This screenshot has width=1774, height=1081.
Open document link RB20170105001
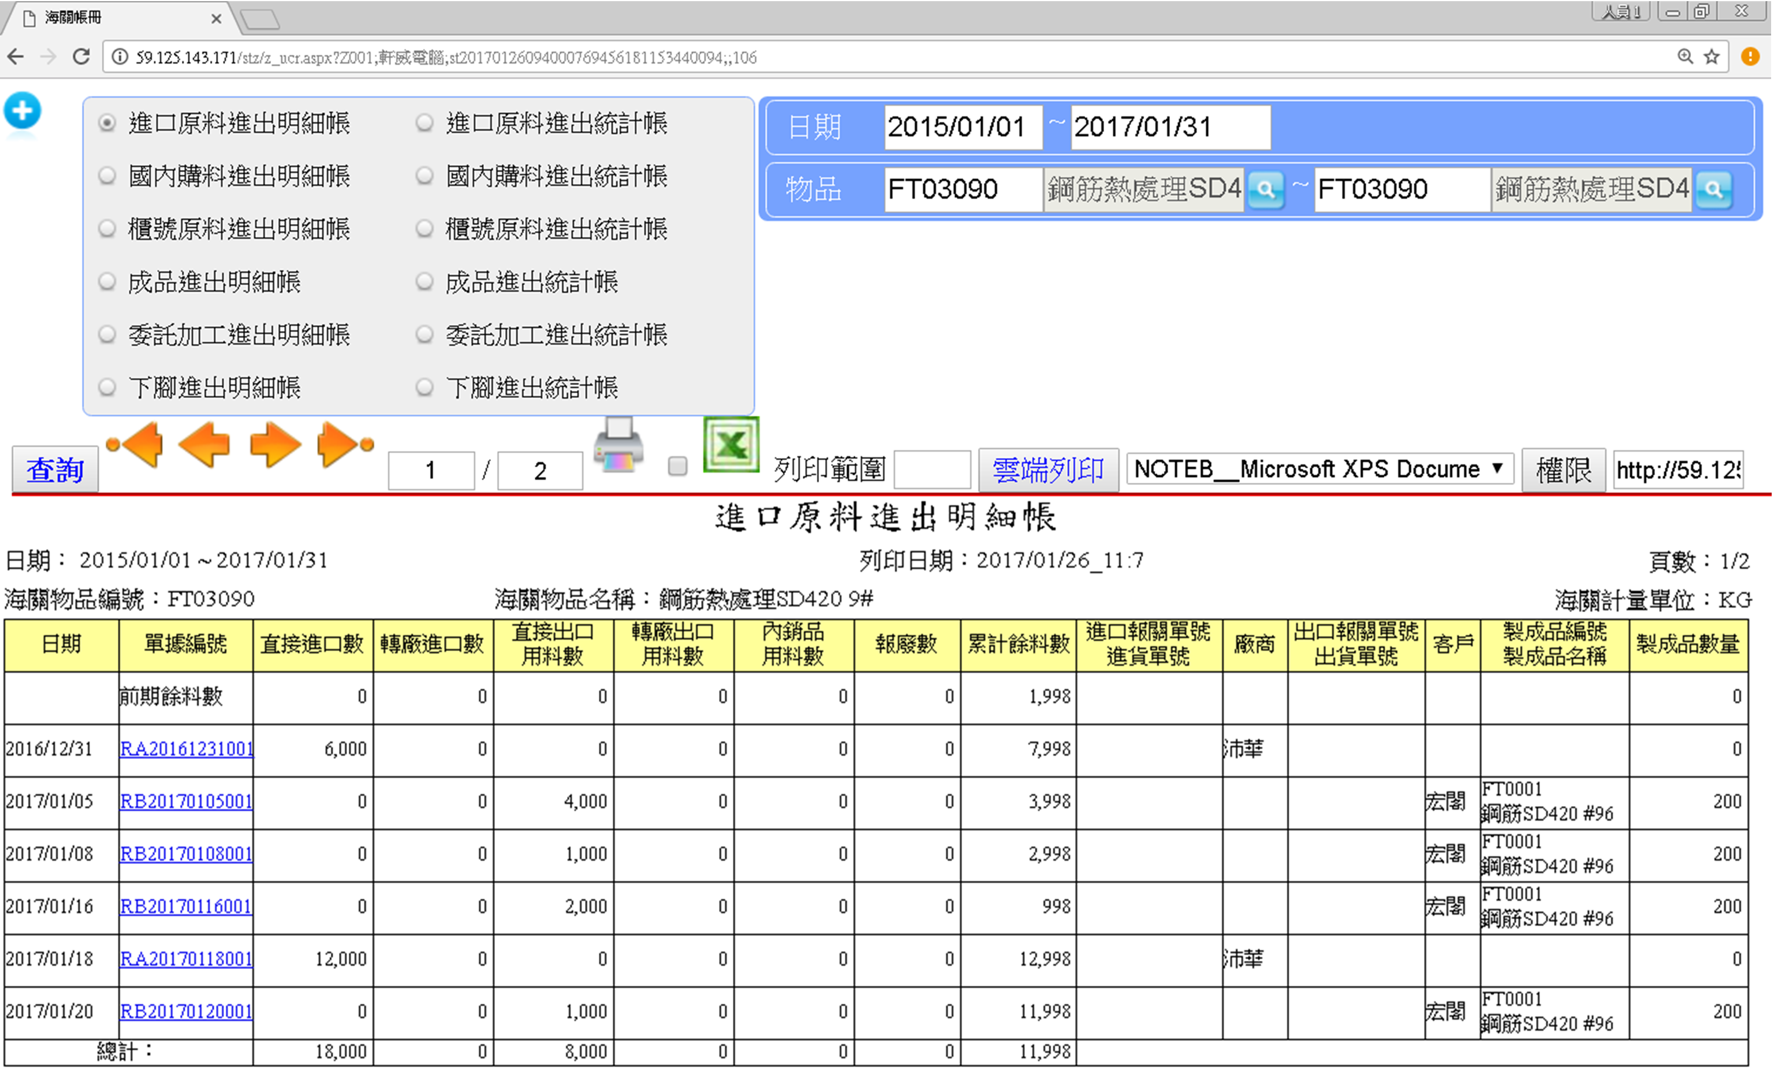coord(187,802)
